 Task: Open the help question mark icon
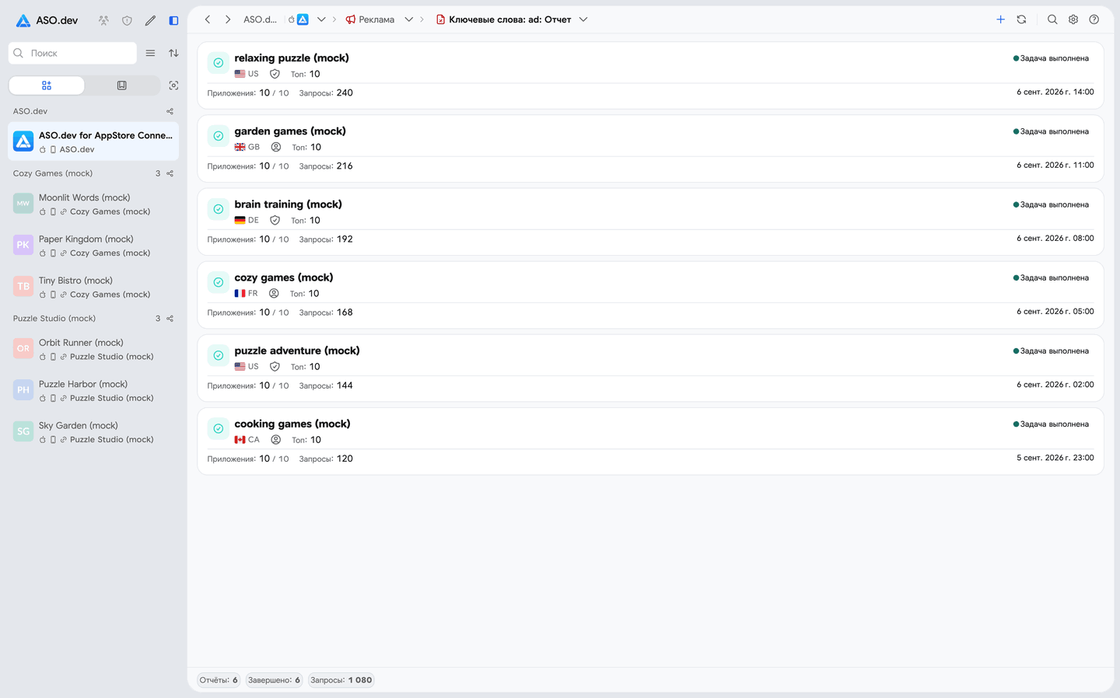point(1094,19)
